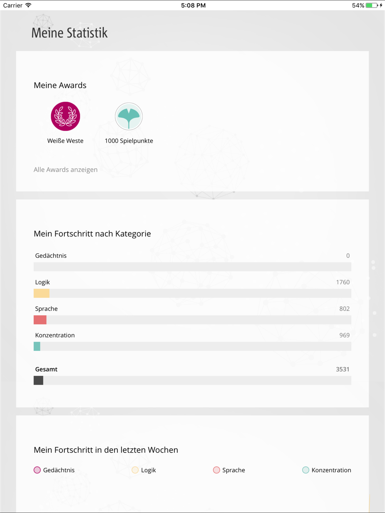Select the Meine Statistik page title
This screenshot has width=385, height=513.
70,33
